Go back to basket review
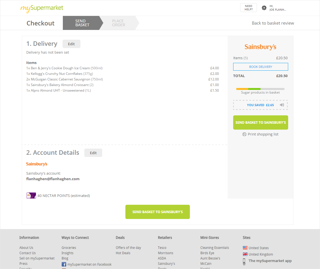 point(273,23)
